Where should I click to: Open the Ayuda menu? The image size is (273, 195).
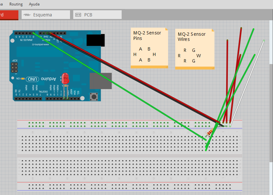[x=34, y=4]
